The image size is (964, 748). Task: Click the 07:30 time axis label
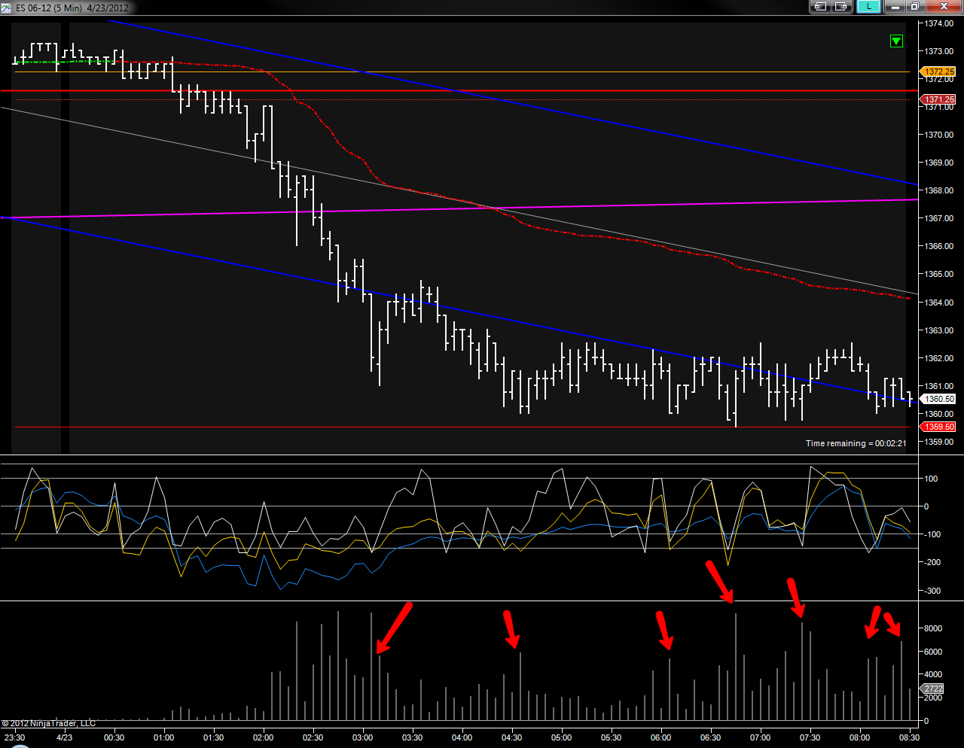point(810,737)
